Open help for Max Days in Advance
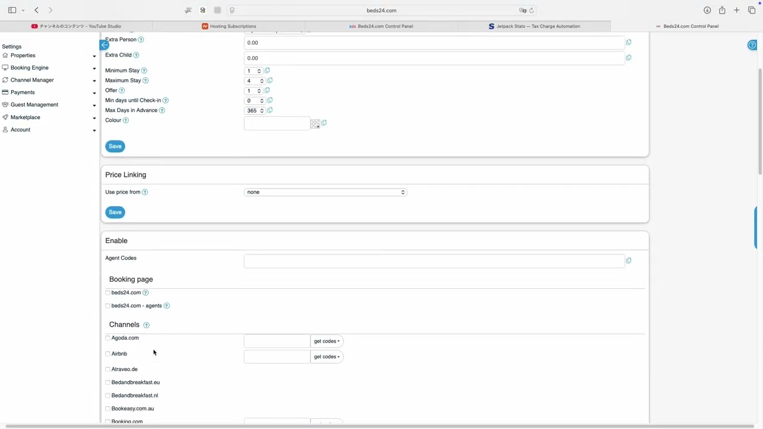 [x=162, y=110]
